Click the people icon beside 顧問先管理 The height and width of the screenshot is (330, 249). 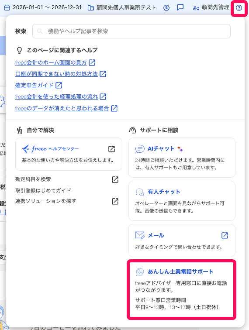click(196, 8)
